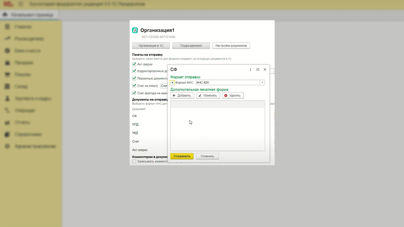Add a new print form with Добавить
Image resolution: width=404 pixels, height=227 pixels.
(x=182, y=96)
